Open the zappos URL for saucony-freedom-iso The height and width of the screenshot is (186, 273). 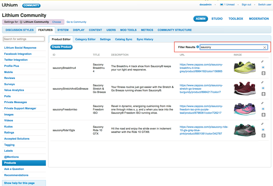[x=201, y=110]
